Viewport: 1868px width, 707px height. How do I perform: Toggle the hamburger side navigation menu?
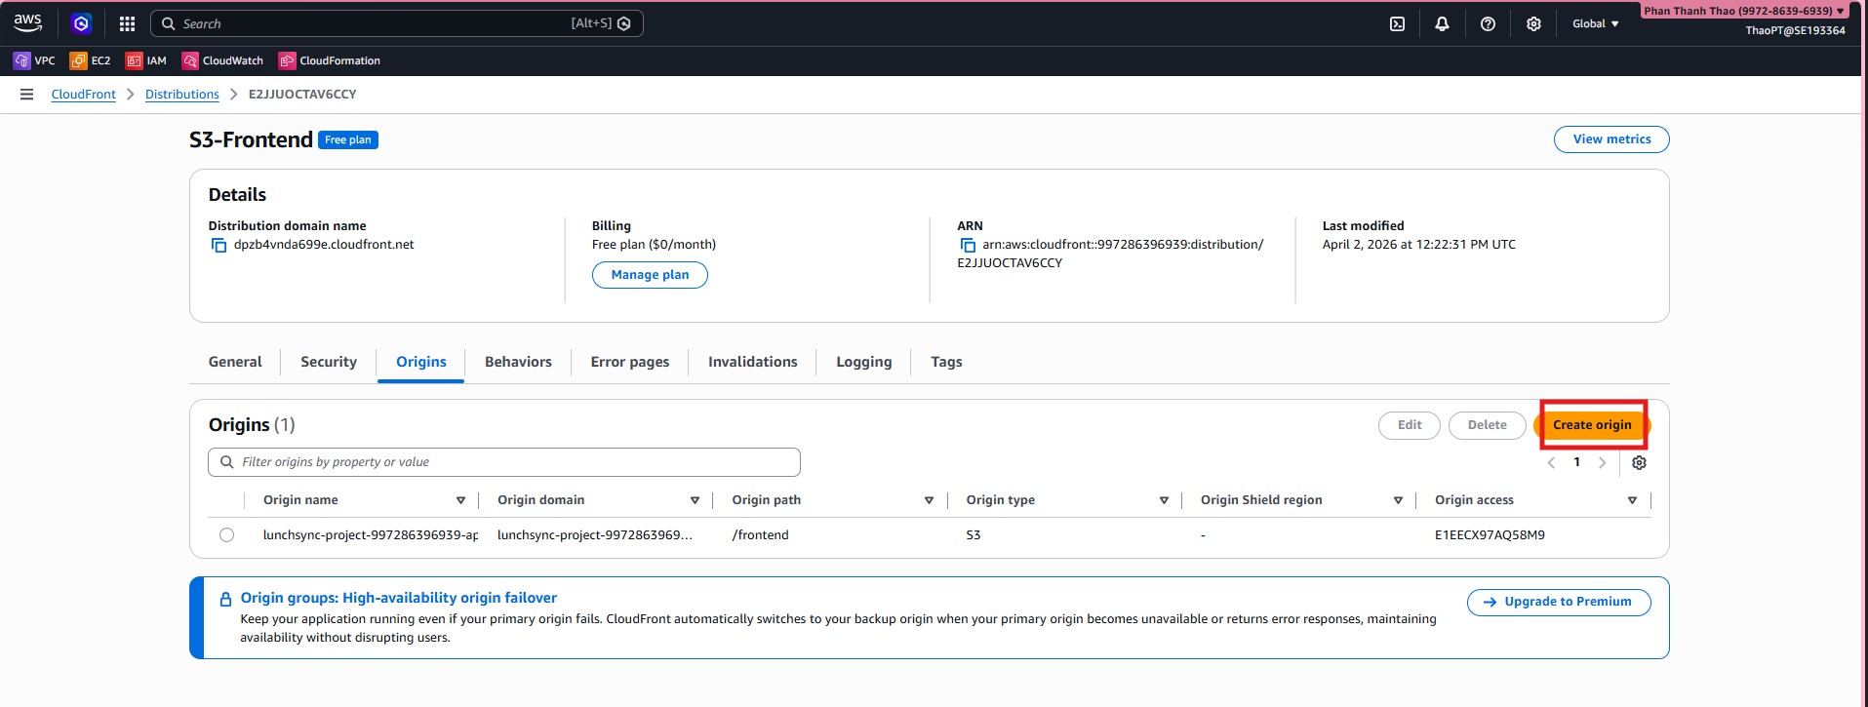(x=26, y=95)
